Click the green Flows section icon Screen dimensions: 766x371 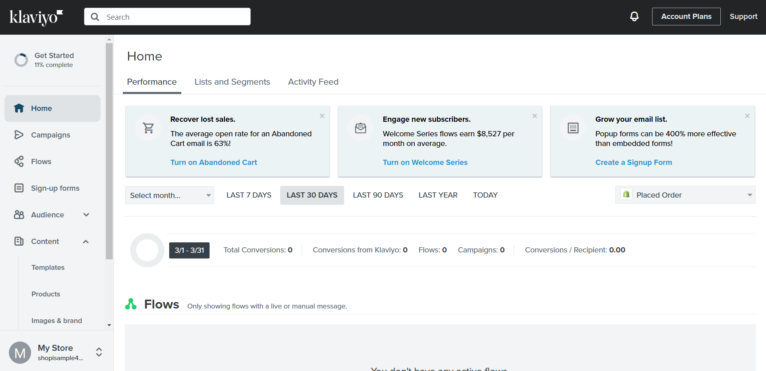131,304
